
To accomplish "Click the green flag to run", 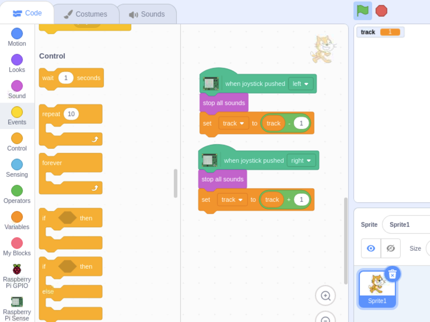I will pos(362,11).
